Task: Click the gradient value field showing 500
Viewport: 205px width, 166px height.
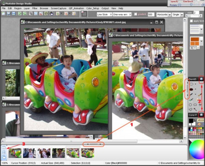Action: pyautogui.click(x=151, y=15)
